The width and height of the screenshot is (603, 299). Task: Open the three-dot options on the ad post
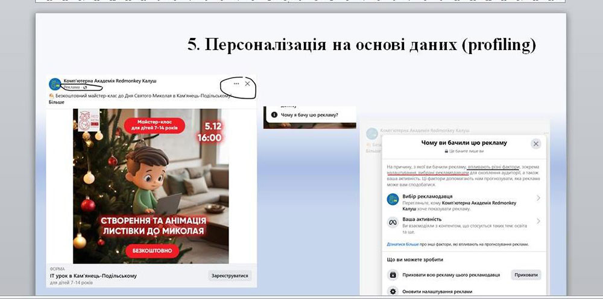236,84
